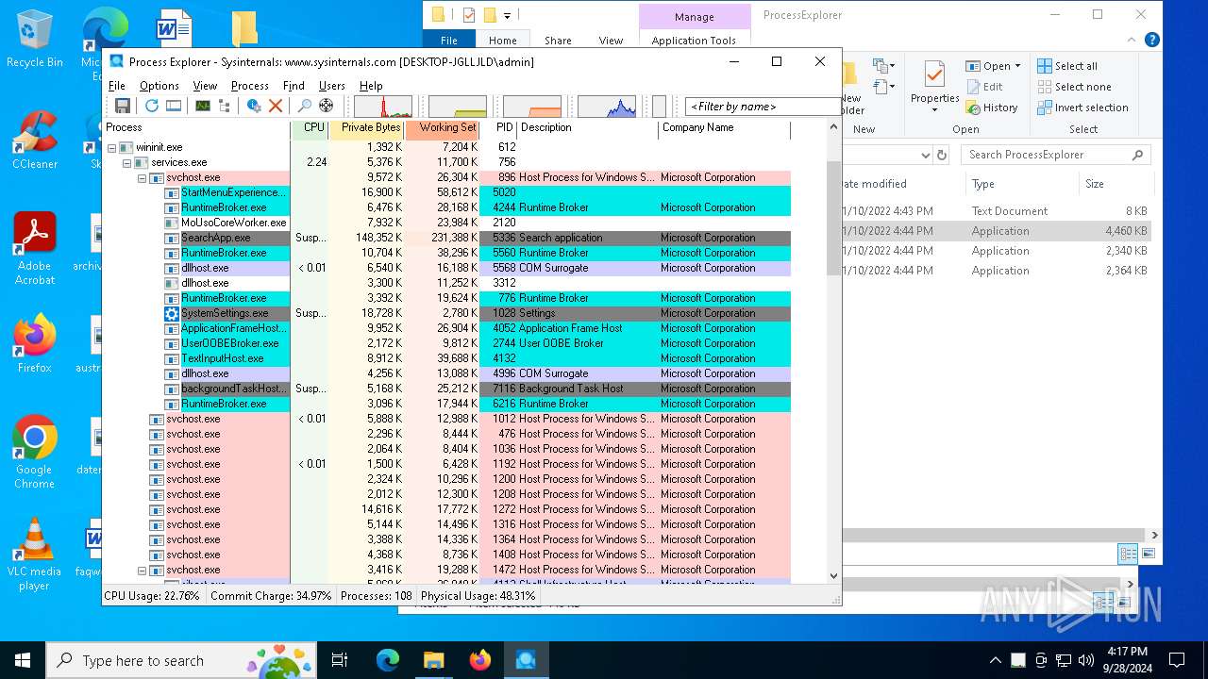Open the Options menu

pos(159,86)
